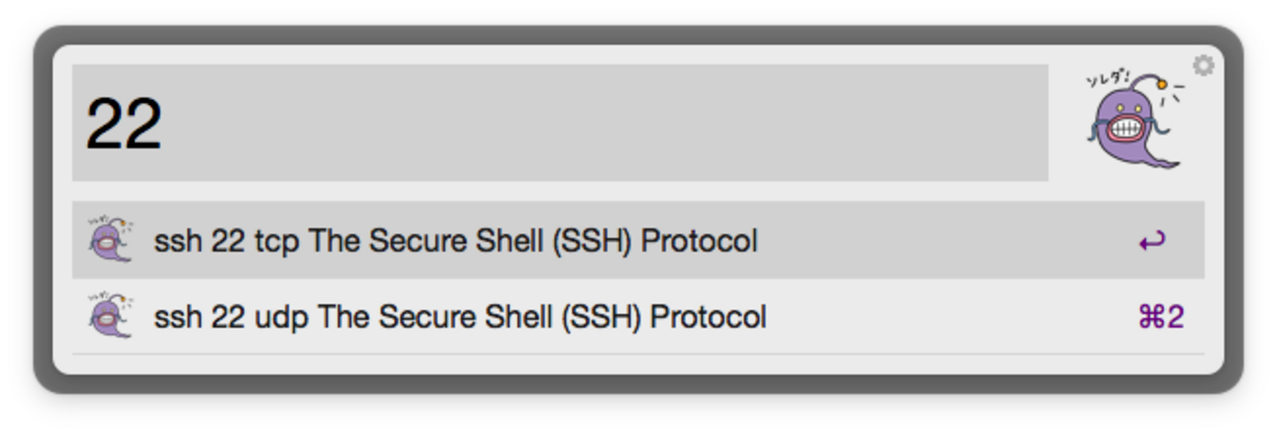Select the "ssh 22 tcp" Secure Shell result
Image resolution: width=1277 pixels, height=435 pixels.
[x=454, y=241]
